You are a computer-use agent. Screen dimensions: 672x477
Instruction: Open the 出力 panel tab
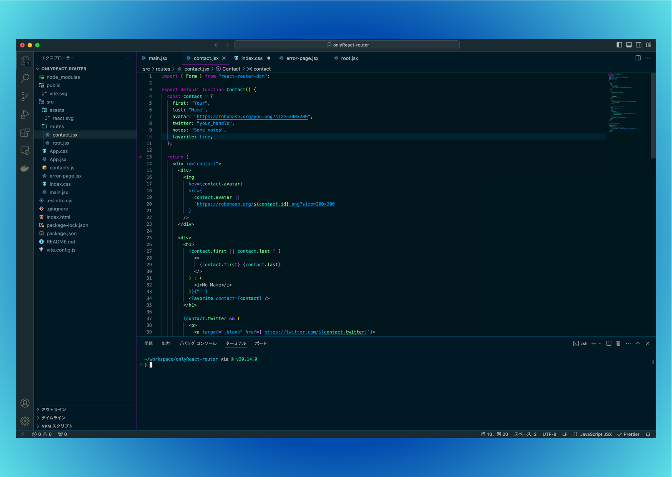tap(166, 344)
